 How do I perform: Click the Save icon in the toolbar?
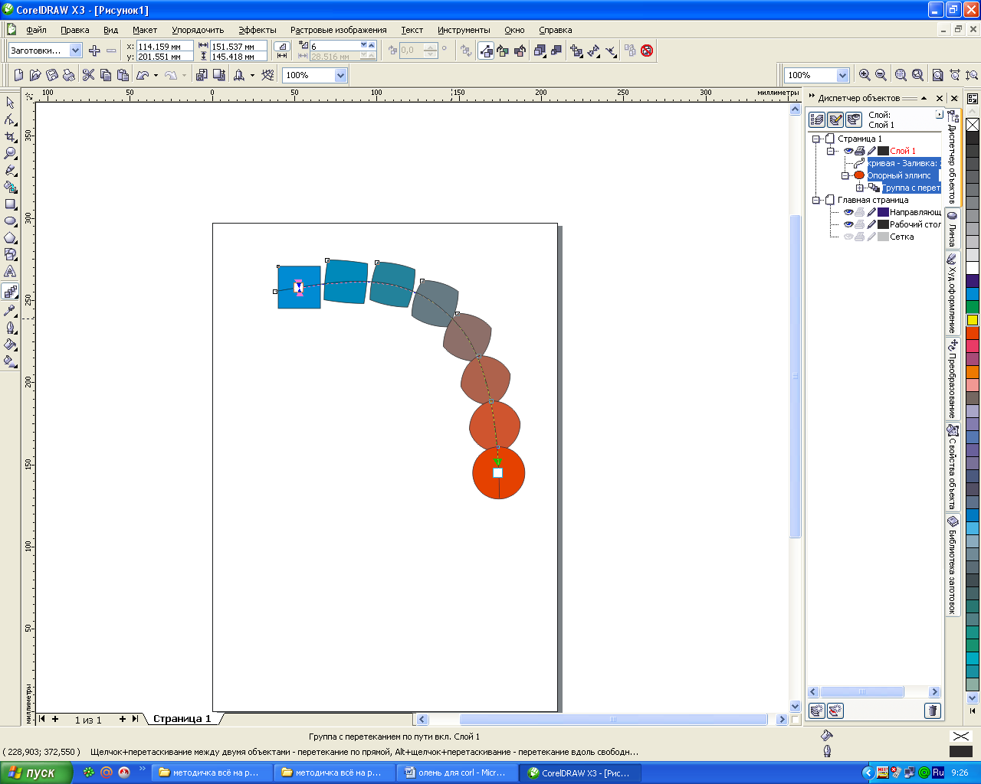click(52, 75)
